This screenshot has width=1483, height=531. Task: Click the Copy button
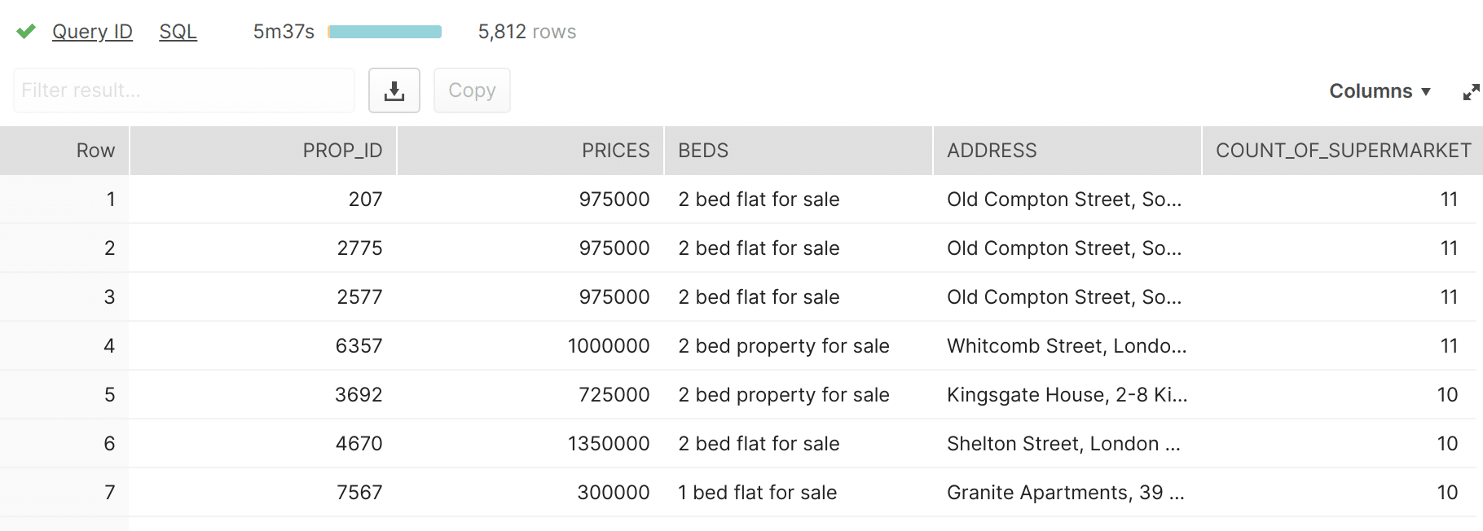coord(472,90)
